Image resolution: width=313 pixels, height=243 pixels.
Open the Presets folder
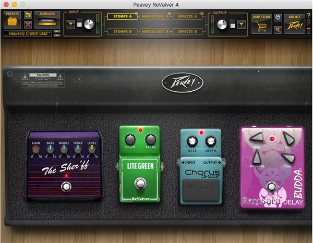click(x=12, y=19)
